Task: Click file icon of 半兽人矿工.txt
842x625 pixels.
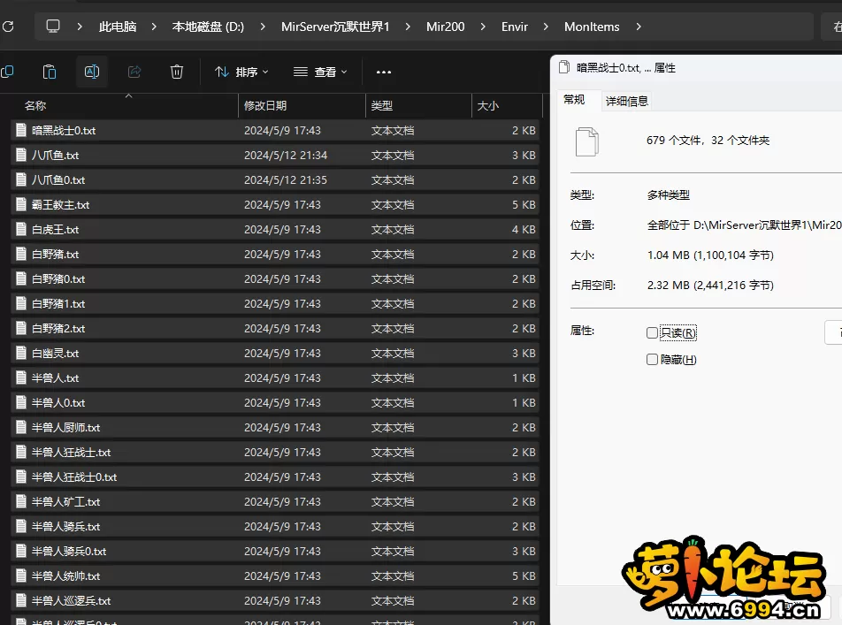Action: tap(21, 501)
